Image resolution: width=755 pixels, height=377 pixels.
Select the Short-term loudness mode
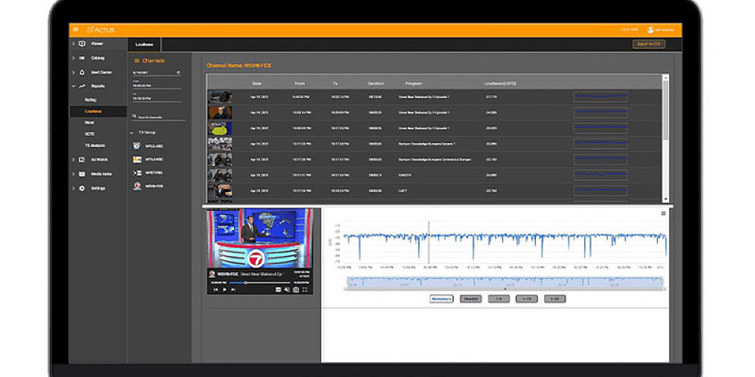click(x=470, y=299)
